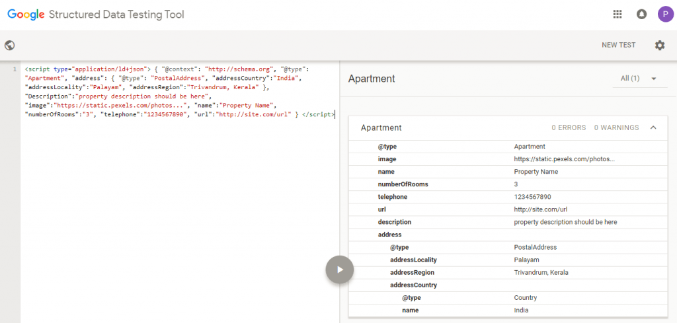Click the Google logo

coord(26,15)
